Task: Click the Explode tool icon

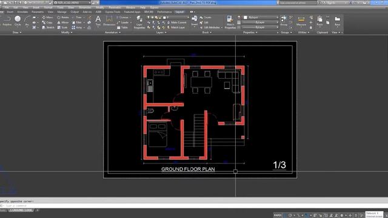Action: point(89,22)
